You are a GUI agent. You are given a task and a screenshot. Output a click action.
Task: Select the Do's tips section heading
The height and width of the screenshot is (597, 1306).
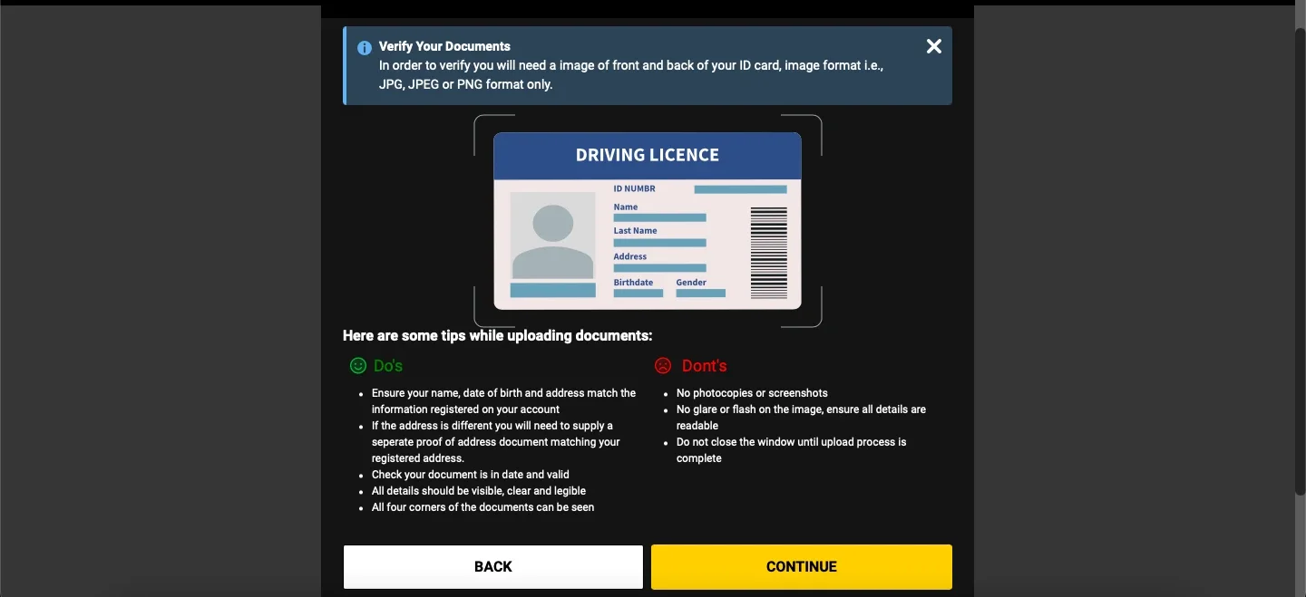[388, 366]
